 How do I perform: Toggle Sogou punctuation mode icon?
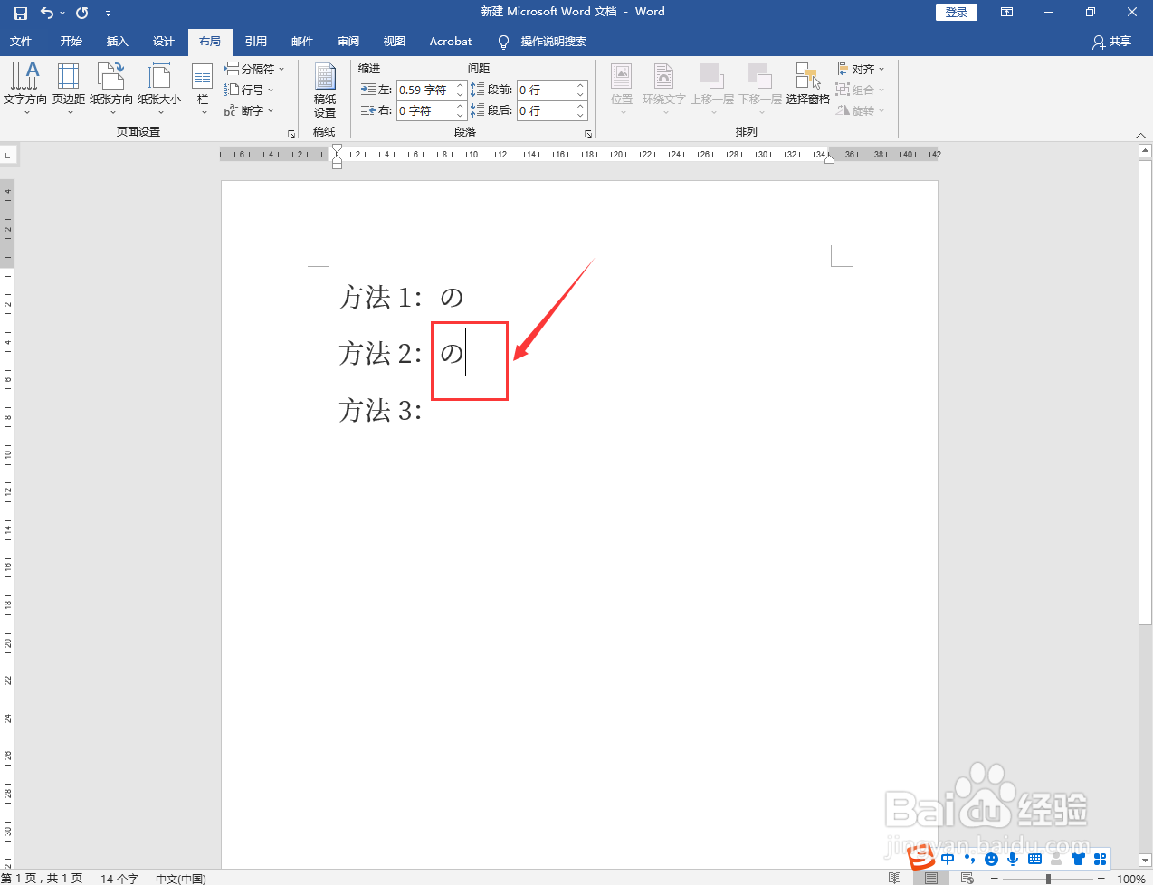[x=969, y=859]
